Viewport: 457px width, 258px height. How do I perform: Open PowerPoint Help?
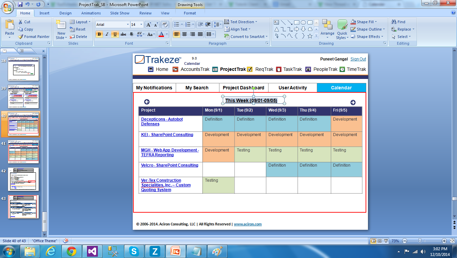point(453,13)
